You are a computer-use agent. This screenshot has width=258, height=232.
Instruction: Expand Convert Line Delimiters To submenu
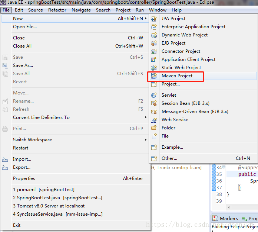click(x=145, y=117)
